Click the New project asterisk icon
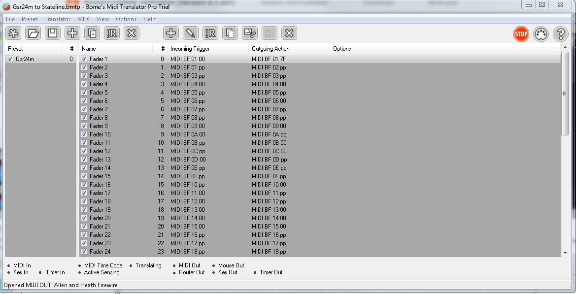 [x=13, y=33]
